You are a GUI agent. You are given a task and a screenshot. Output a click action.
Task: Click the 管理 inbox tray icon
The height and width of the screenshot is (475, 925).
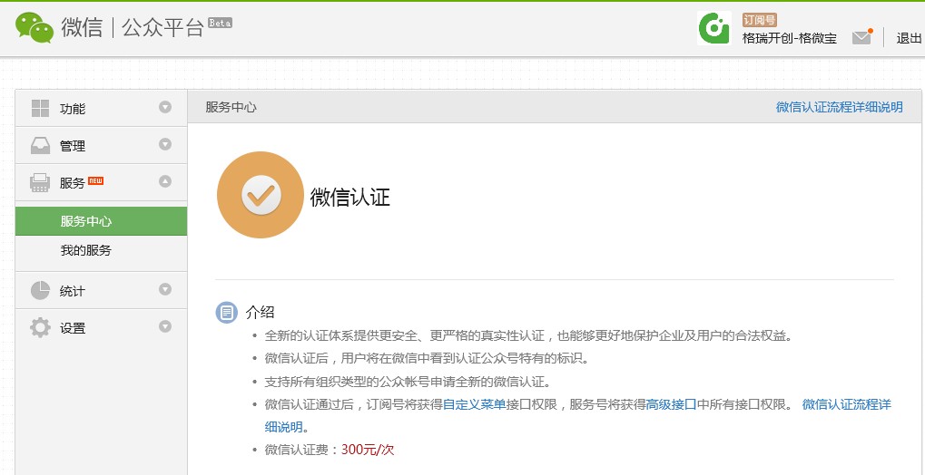[41, 146]
